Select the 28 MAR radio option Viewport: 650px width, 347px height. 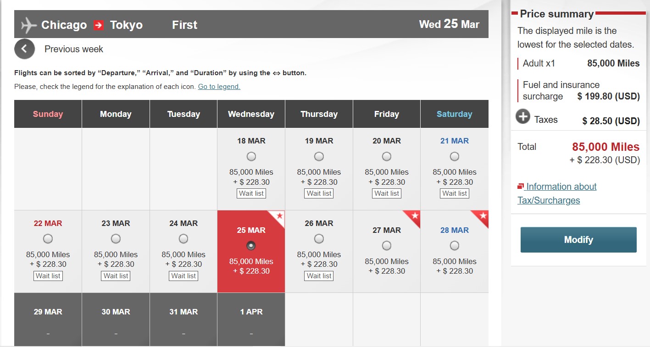(x=454, y=245)
